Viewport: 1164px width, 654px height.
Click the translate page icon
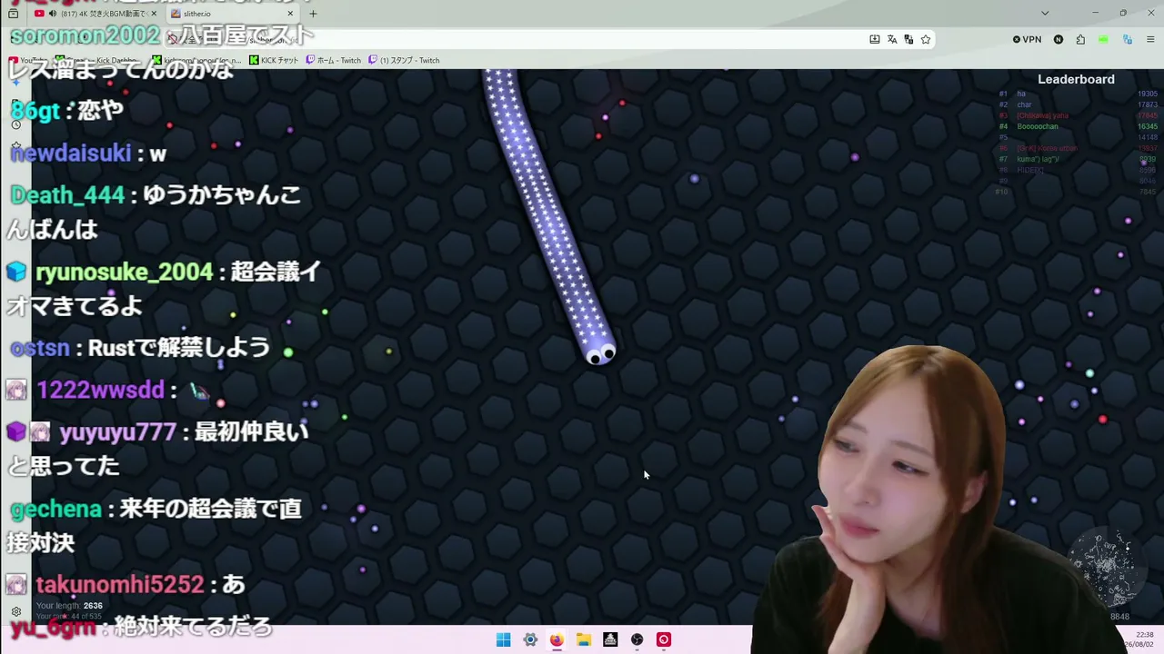[892, 39]
